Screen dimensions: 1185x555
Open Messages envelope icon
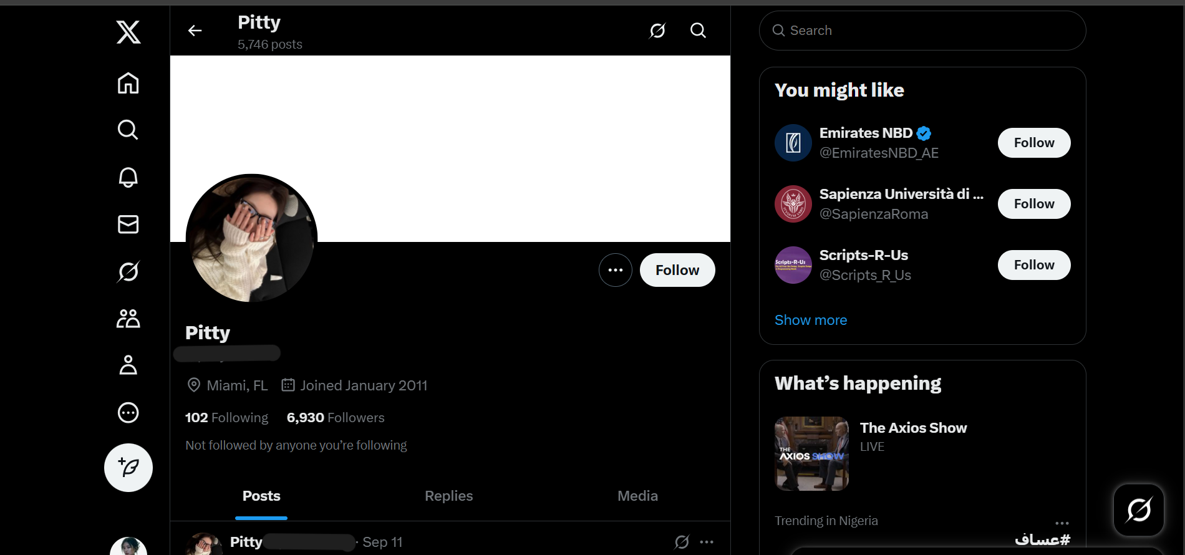tap(128, 224)
